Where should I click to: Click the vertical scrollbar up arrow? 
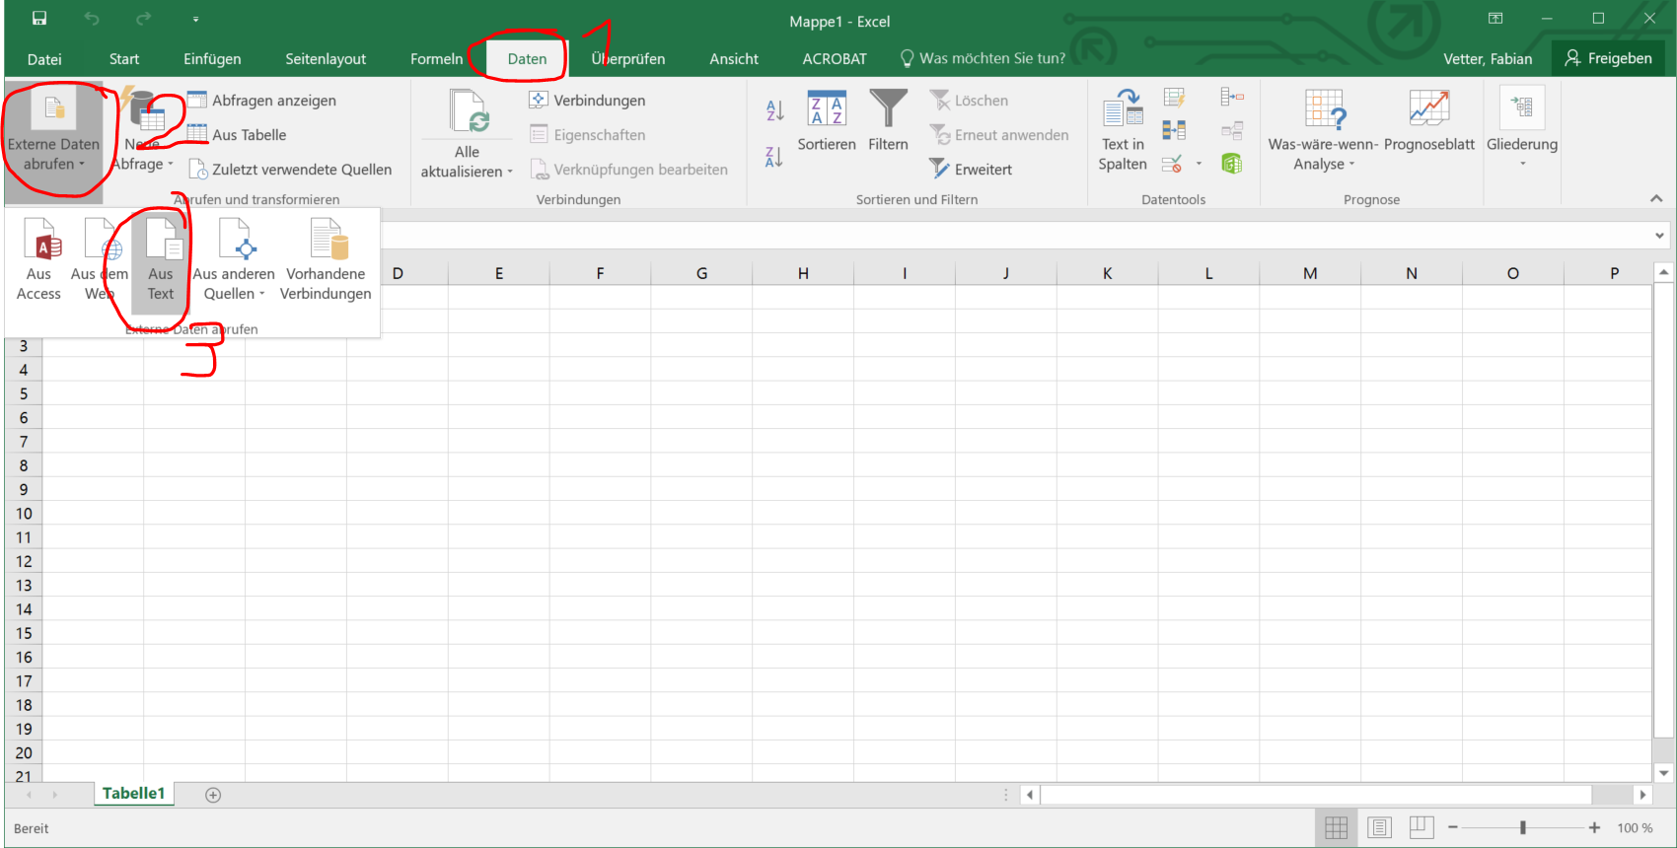click(1664, 272)
